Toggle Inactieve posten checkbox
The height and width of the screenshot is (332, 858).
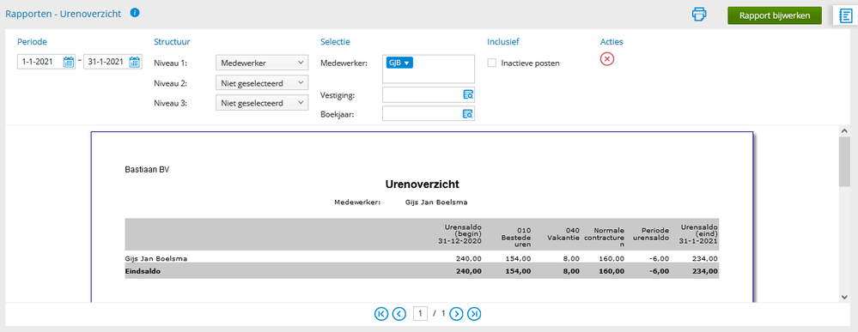pyautogui.click(x=492, y=63)
